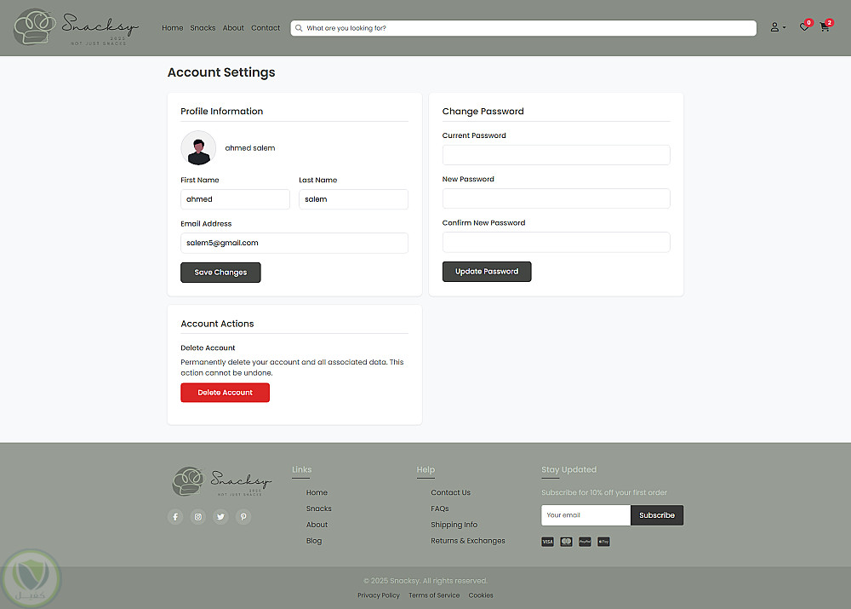This screenshot has height=609, width=851.
Task: Click the Email Address field
Action: 294,243
